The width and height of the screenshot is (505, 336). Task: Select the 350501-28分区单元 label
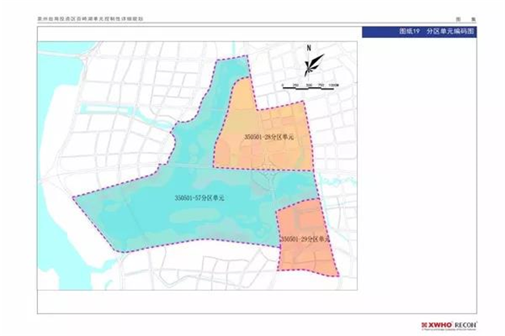pyautogui.click(x=267, y=137)
